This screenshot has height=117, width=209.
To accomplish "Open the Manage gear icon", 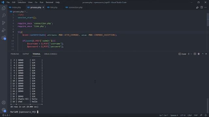I will [4, 110].
